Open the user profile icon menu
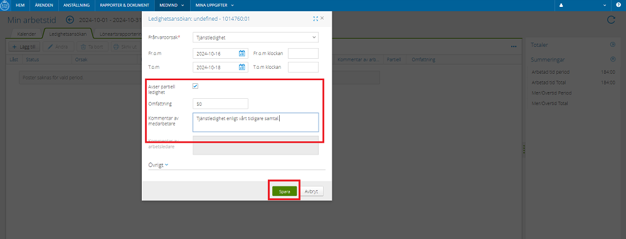 (x=561, y=6)
